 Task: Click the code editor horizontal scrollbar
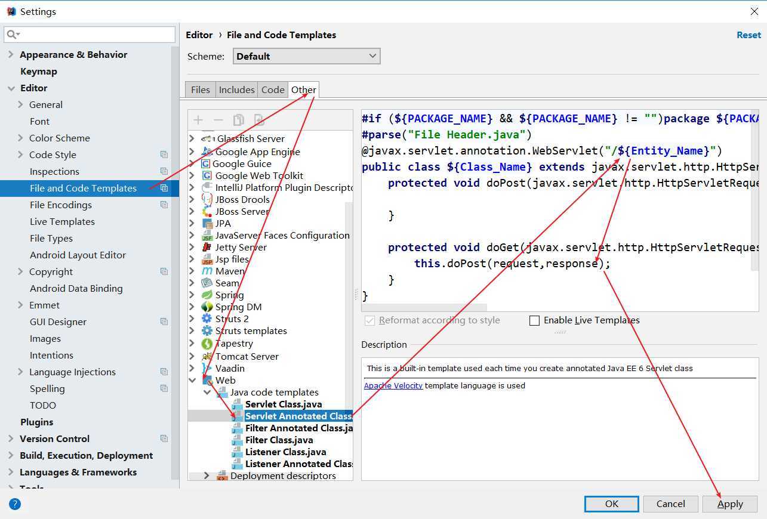[424, 307]
